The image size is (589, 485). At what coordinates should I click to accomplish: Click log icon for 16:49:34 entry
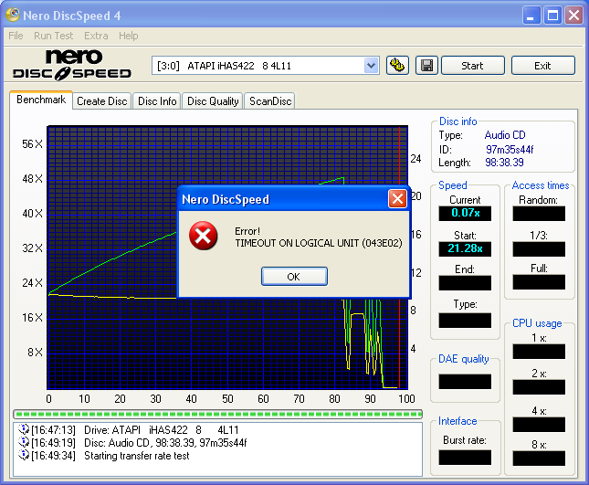point(24,456)
